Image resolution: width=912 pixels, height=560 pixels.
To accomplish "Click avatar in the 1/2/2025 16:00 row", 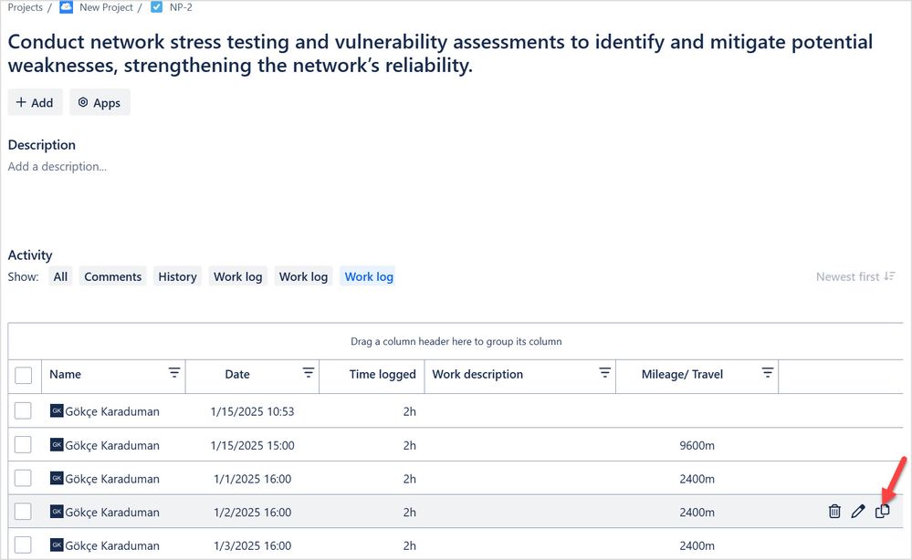I will coord(57,511).
